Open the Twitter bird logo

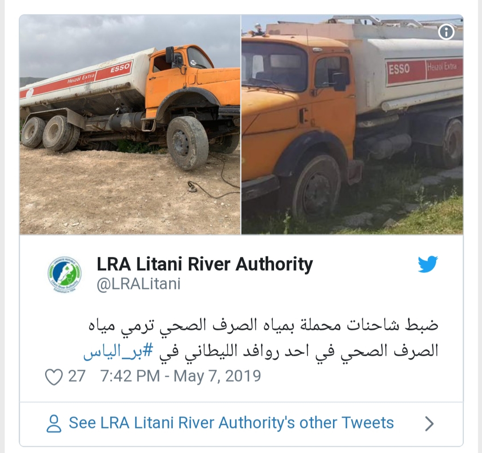[428, 264]
